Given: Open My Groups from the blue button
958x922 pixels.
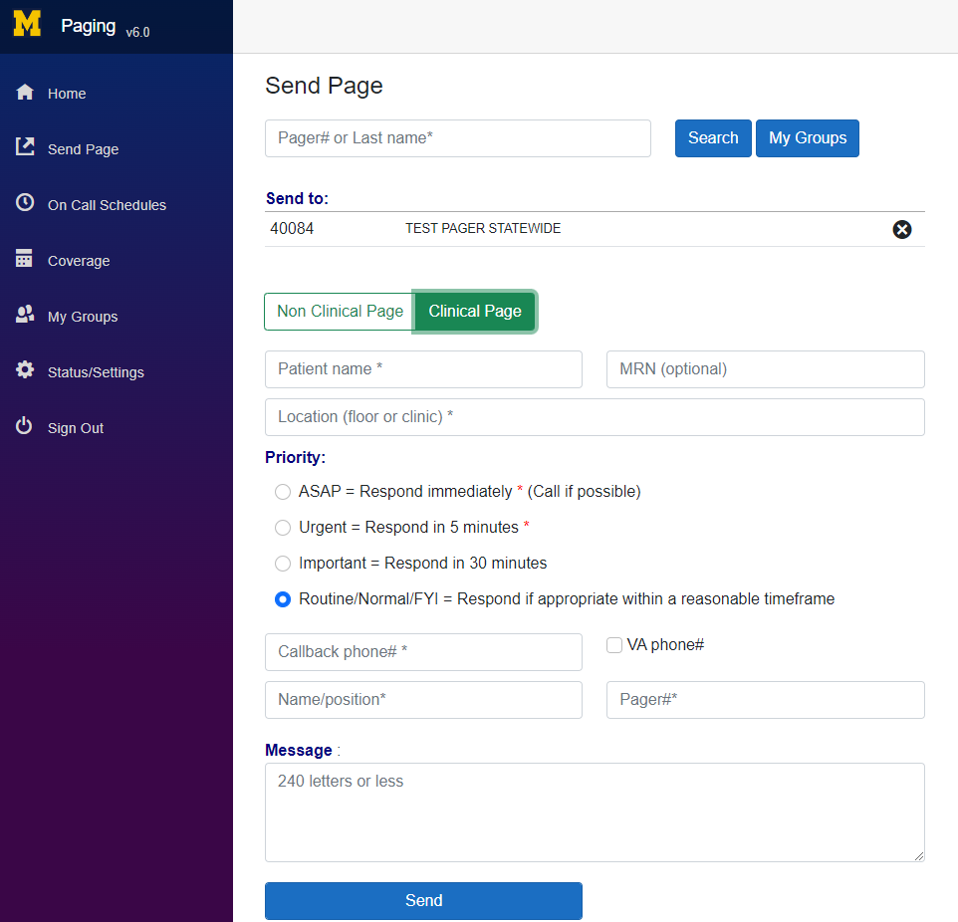Looking at the screenshot, I should coord(807,137).
